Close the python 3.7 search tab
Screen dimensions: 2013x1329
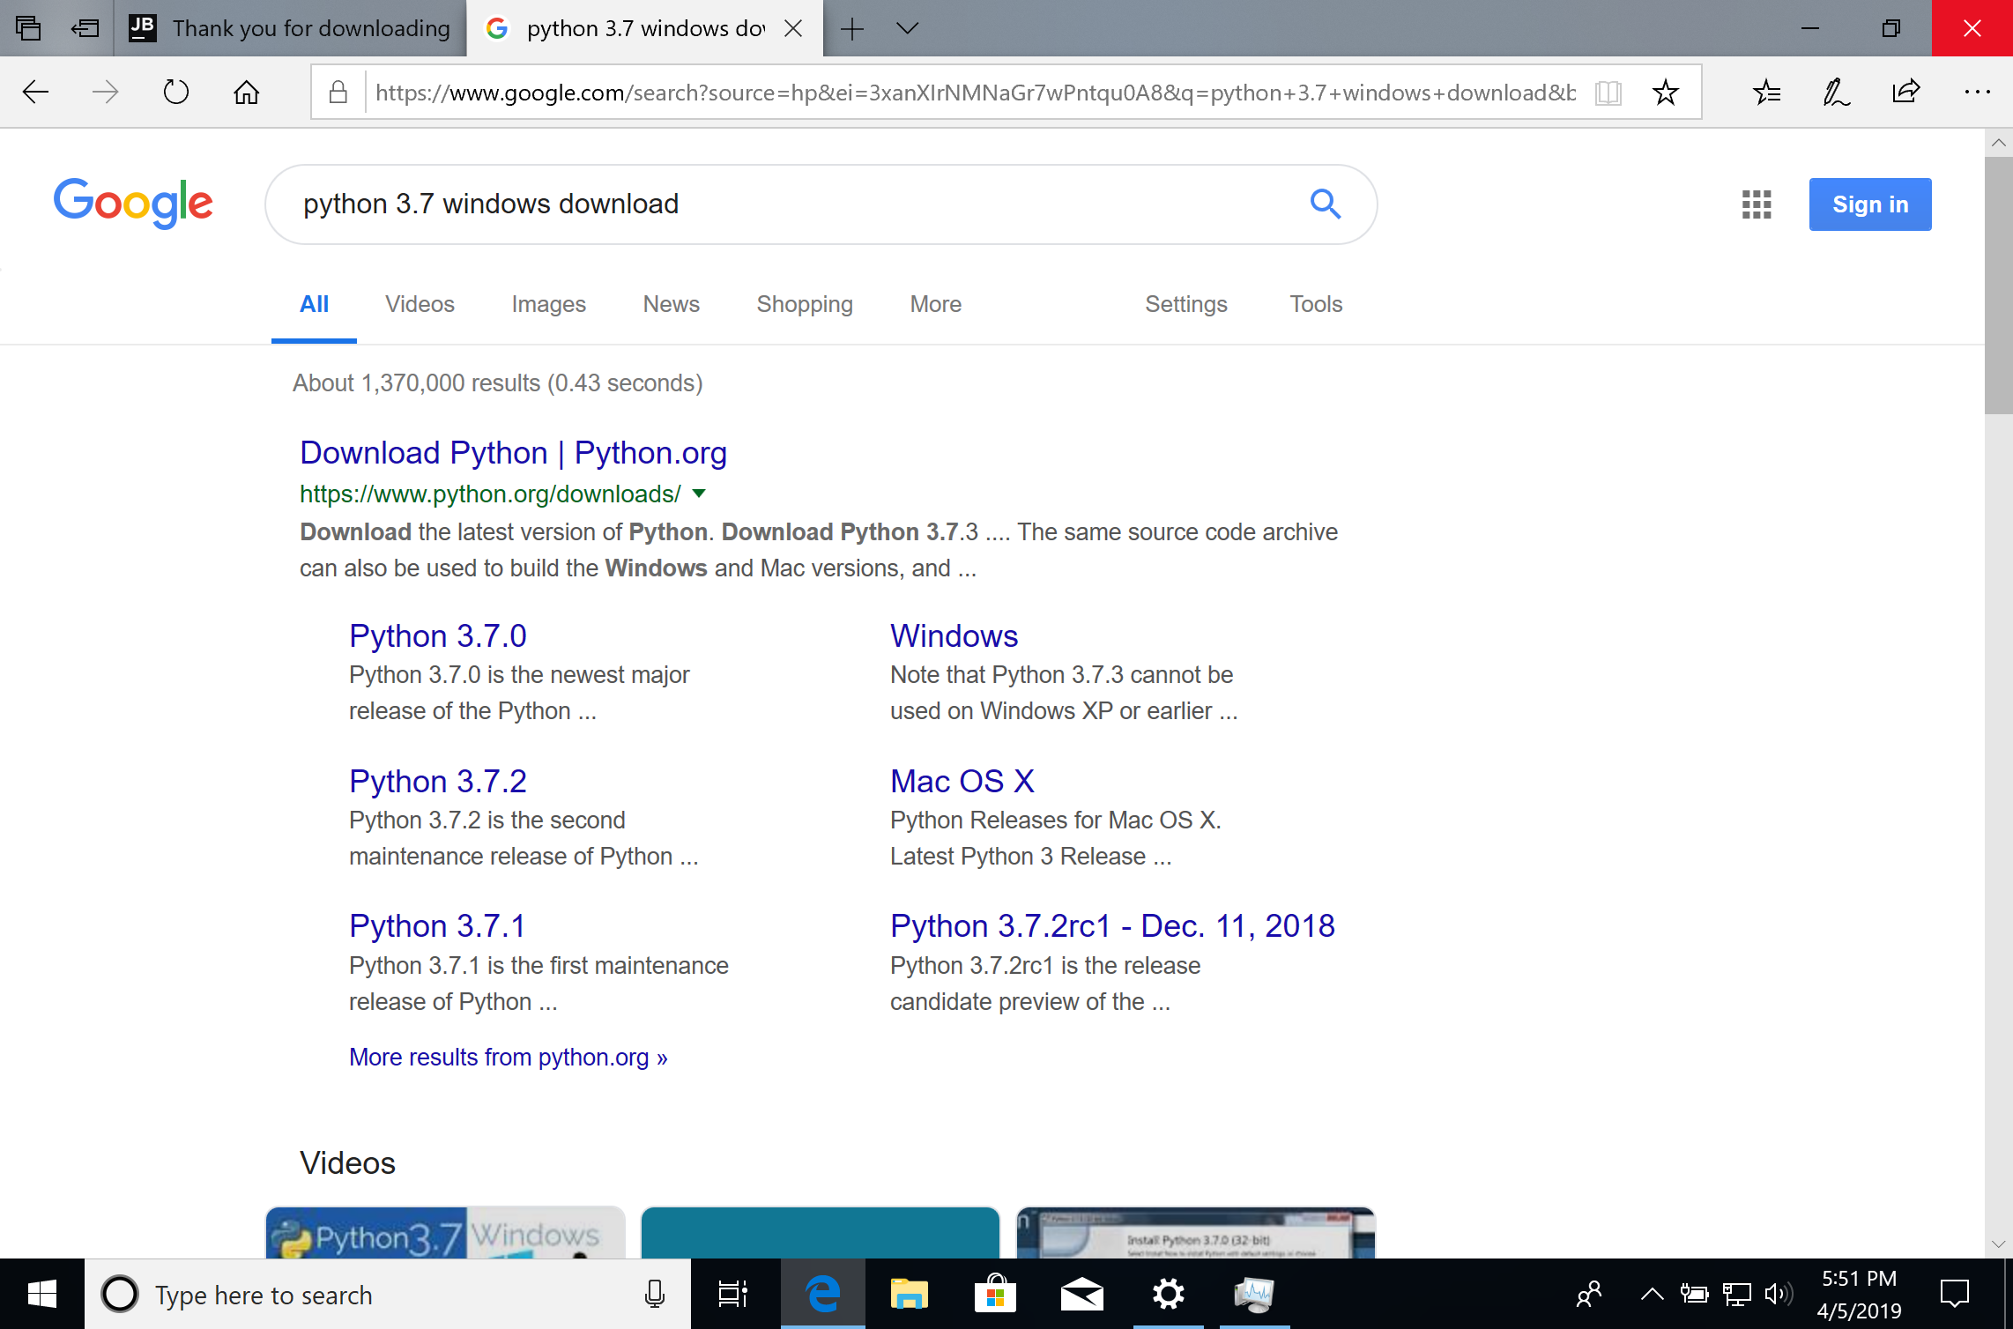793,28
